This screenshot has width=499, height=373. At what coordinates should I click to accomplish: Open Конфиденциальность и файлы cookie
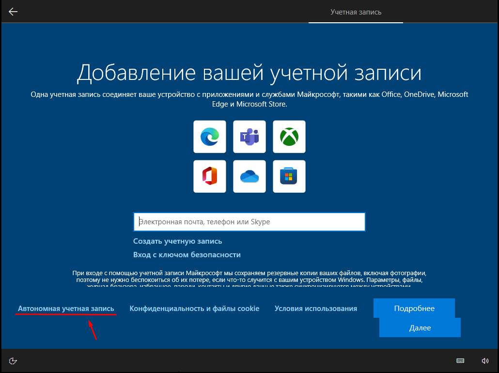(x=194, y=309)
